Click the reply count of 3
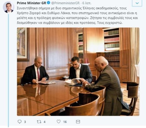Image resolution: width=146 pixels, height=128 pixels. point(25,122)
